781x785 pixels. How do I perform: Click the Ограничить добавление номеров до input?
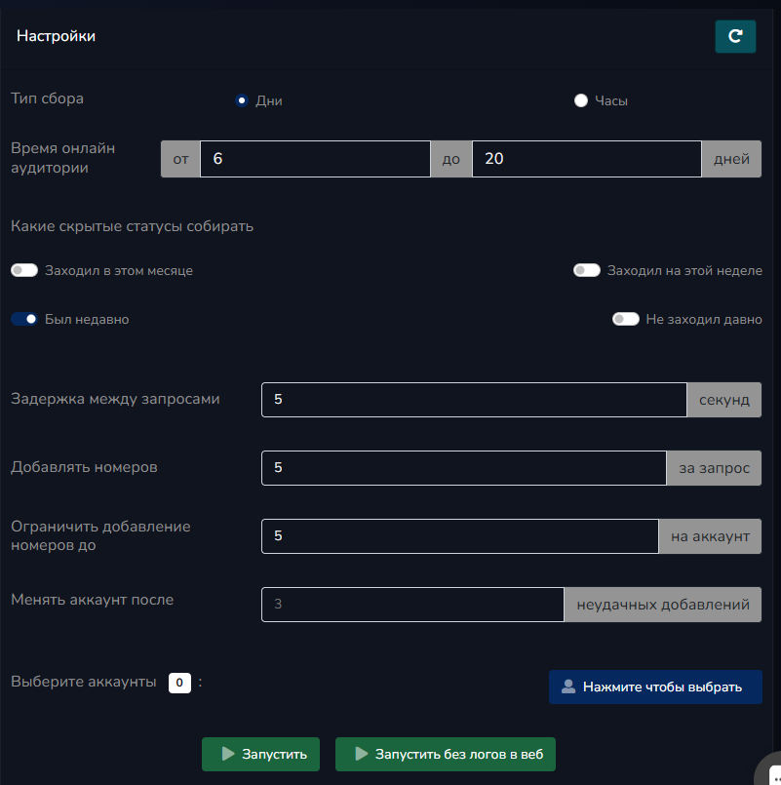[458, 535]
